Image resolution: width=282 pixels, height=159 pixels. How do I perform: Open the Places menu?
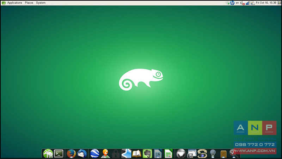pos(29,3)
